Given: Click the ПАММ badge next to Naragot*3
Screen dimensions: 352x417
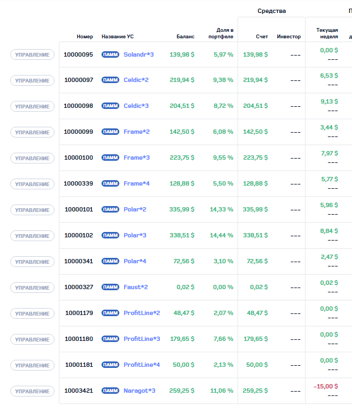Looking at the screenshot, I should [x=110, y=391].
